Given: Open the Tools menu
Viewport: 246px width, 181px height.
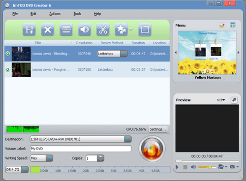Looking at the screenshot, I should coord(77,14).
